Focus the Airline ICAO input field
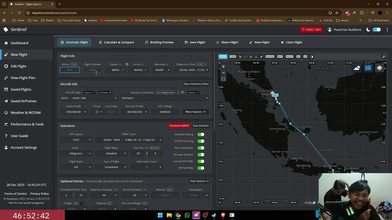Image resolution: width=392 pixels, height=220 pixels. coord(70,70)
